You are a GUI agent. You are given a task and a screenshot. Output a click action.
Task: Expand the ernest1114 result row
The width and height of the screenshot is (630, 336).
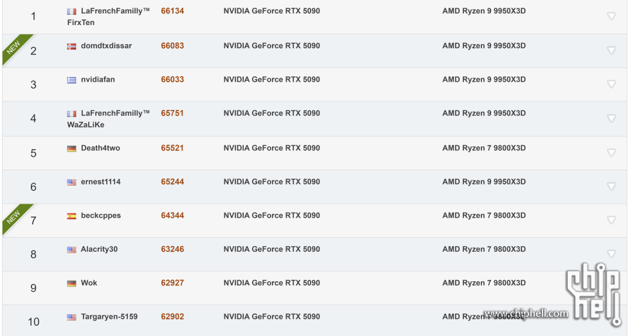coord(611,186)
